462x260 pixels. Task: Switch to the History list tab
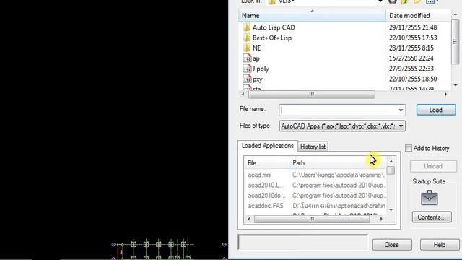point(313,147)
